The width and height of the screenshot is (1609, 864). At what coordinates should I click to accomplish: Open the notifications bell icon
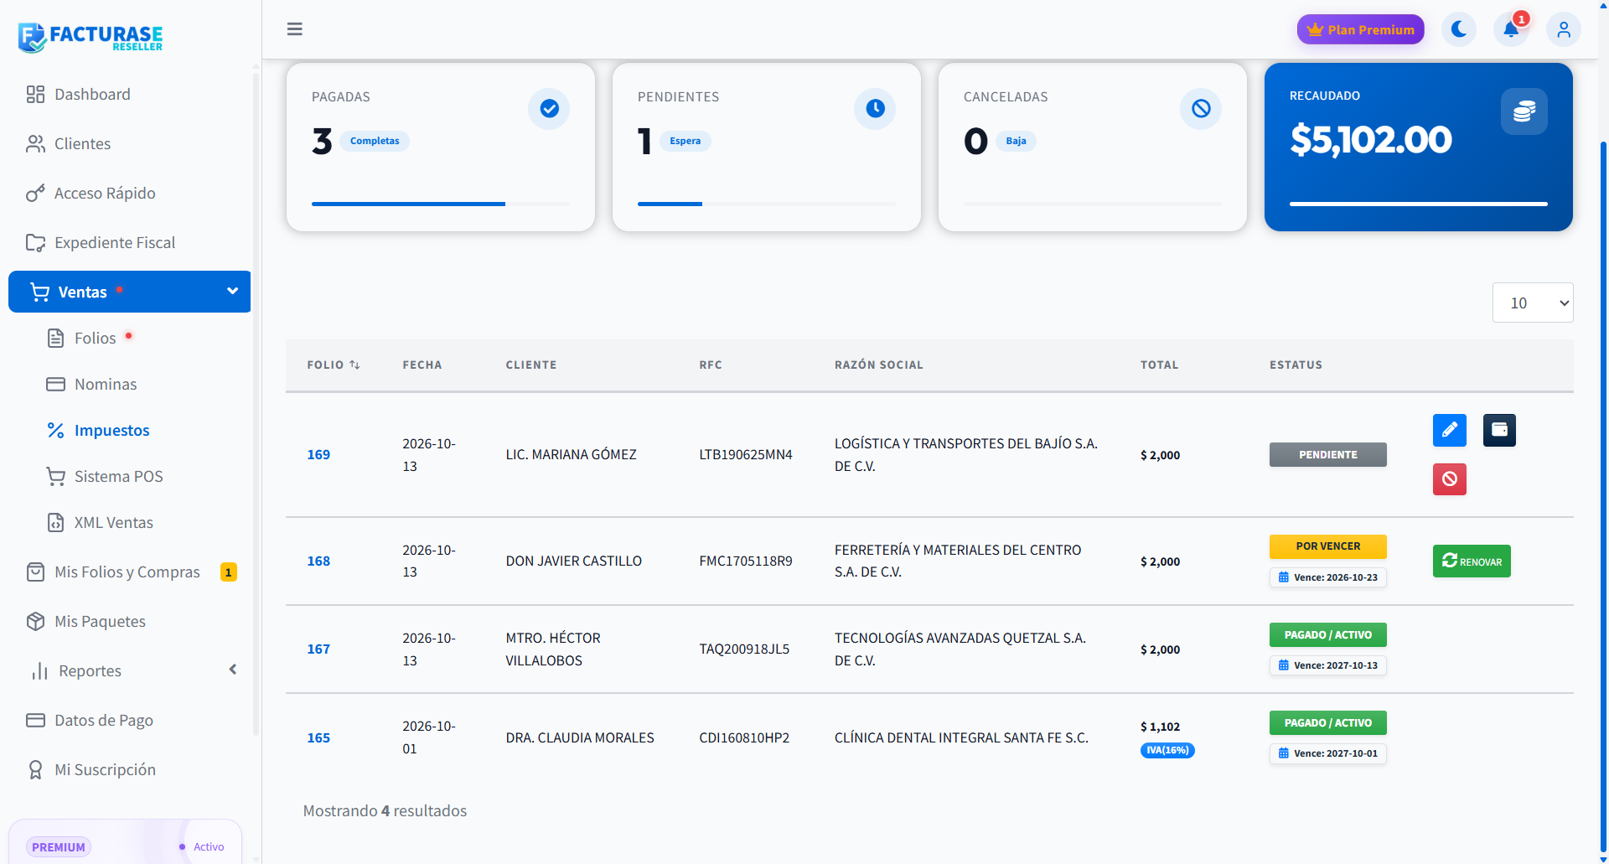point(1511,29)
